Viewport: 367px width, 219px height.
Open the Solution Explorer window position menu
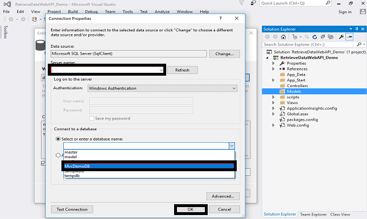click(x=350, y=29)
